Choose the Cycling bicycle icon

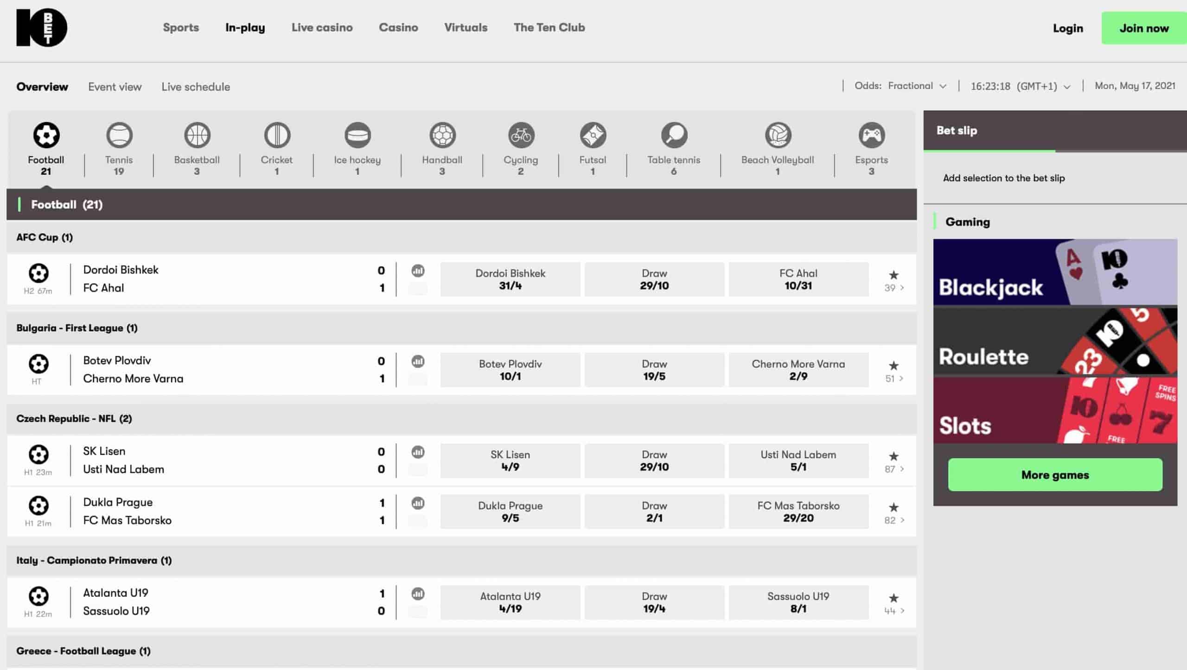pyautogui.click(x=521, y=135)
